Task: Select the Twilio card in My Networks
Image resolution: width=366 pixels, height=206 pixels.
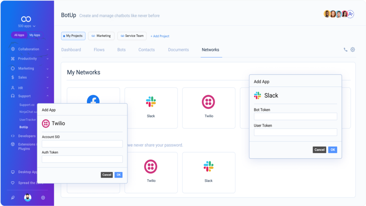Action: click(208, 108)
